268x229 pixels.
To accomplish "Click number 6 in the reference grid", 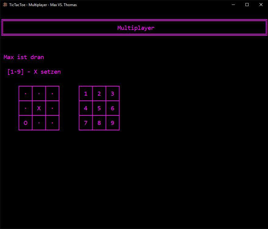I will pos(113,108).
